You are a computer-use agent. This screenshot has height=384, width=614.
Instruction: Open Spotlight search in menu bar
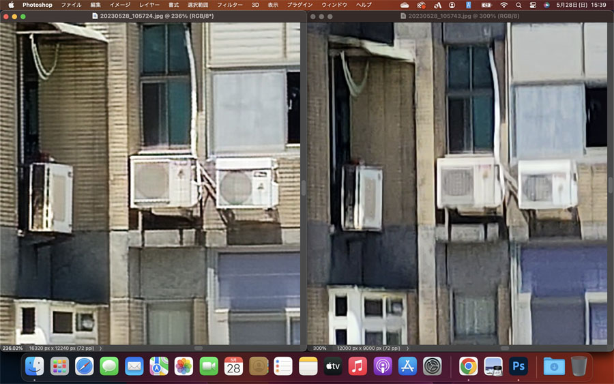pyautogui.click(x=518, y=5)
